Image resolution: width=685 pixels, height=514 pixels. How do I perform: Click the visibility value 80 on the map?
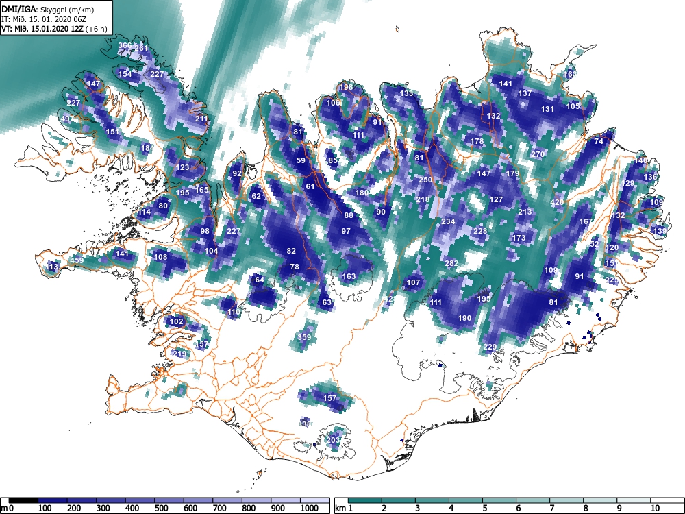pos(163,206)
